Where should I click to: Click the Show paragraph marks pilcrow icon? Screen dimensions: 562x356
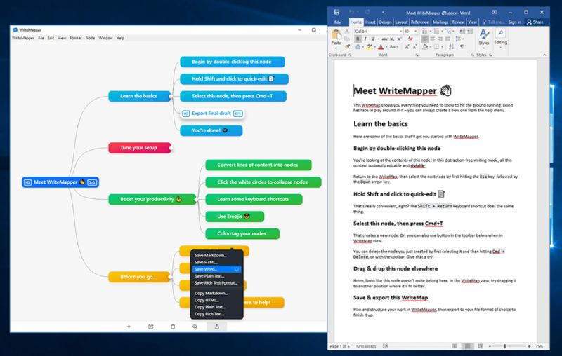click(462, 46)
